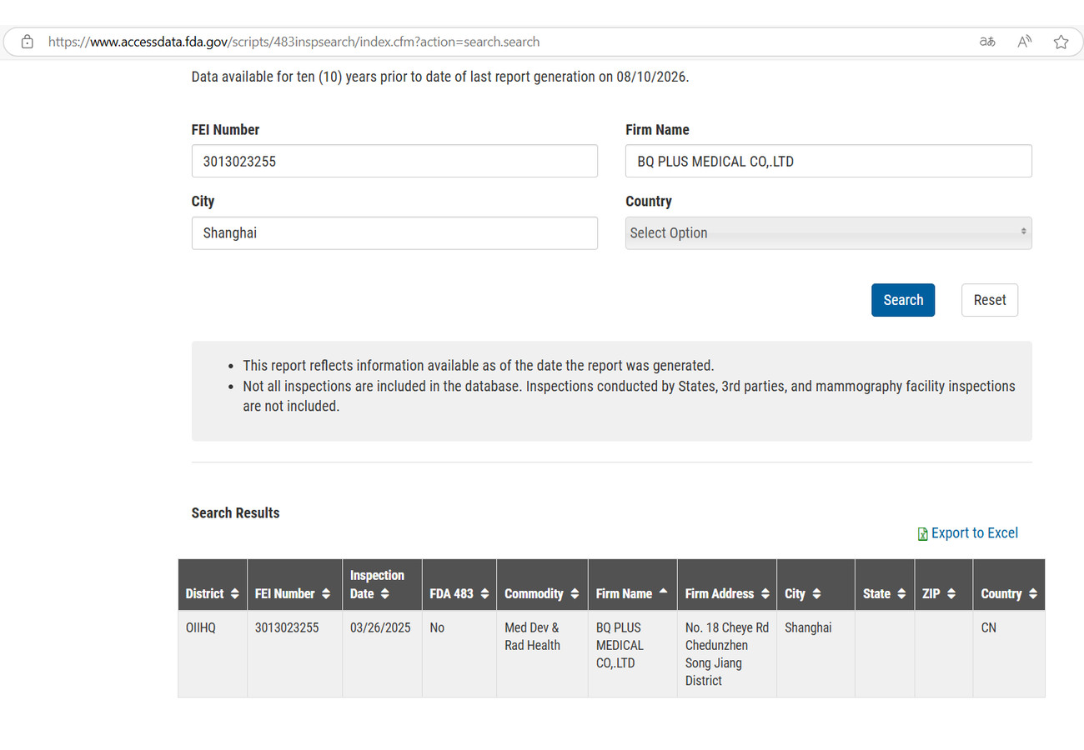Select the BQ PLUS MEDICAL CO,.LTD table cell
The width and height of the screenshot is (1084, 750).
632,654
